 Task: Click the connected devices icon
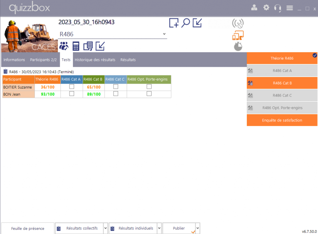tap(238, 35)
